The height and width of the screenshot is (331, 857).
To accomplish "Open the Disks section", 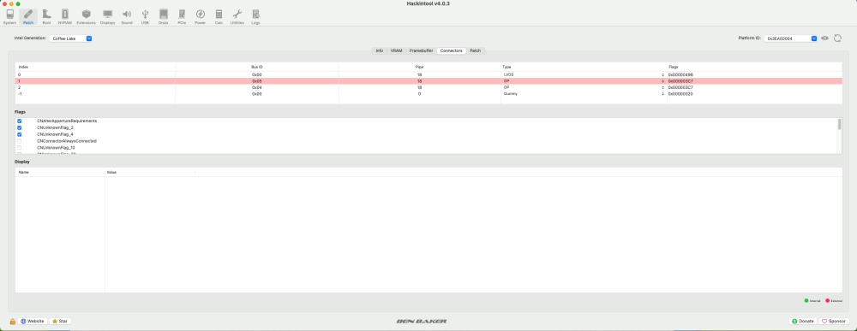I will click(163, 17).
